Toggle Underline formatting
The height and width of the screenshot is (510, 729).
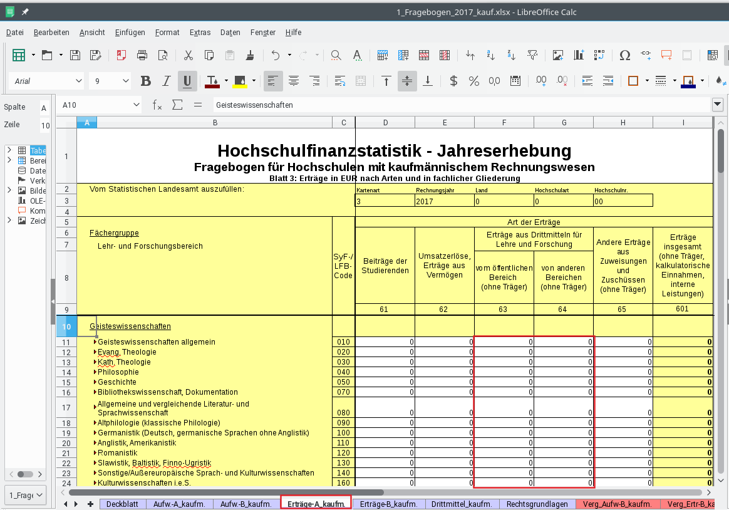tap(187, 81)
